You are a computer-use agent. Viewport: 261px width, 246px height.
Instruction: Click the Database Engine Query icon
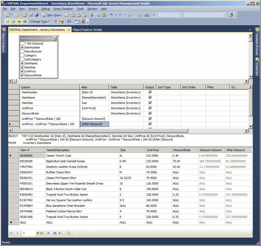pyautogui.click(x=67, y=15)
